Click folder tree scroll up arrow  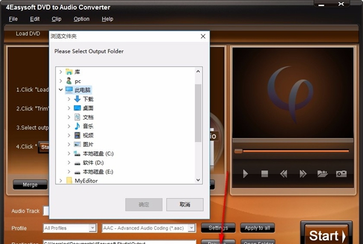click(198, 71)
